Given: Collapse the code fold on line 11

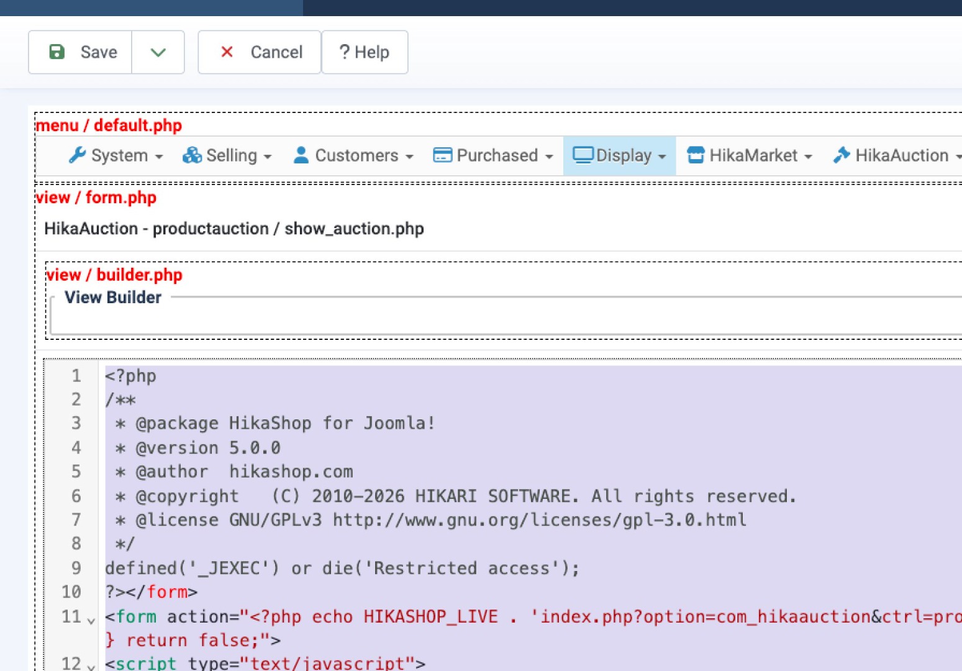Looking at the screenshot, I should pyautogui.click(x=91, y=621).
